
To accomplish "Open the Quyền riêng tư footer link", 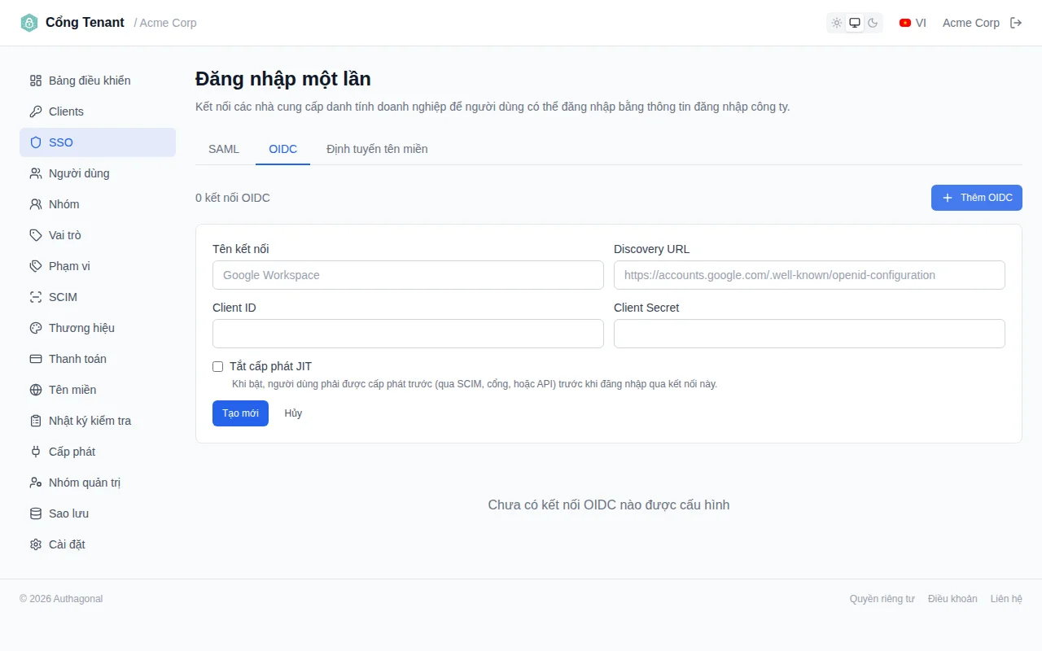I will pyautogui.click(x=882, y=599).
